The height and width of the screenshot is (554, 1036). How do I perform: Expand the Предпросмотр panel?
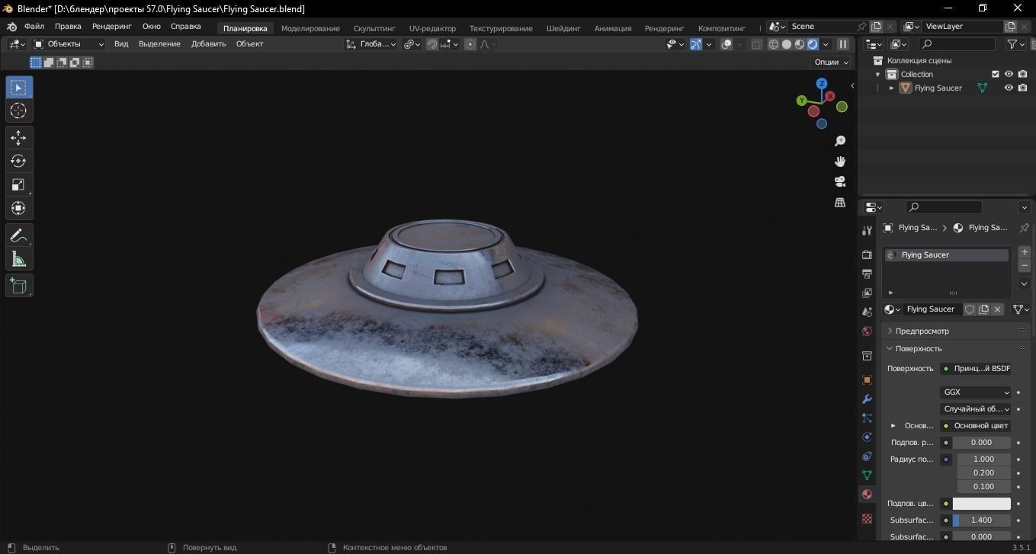click(x=956, y=331)
